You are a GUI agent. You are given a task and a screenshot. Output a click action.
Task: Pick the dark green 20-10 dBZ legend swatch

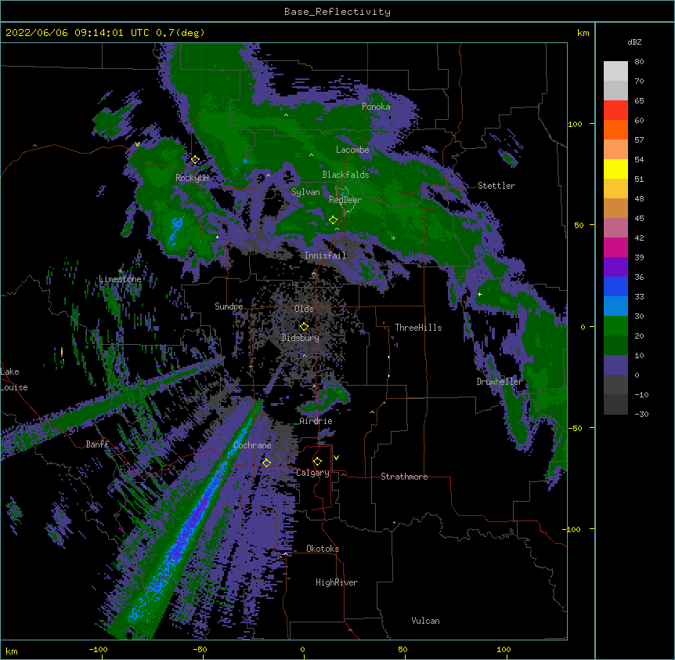tap(615, 345)
